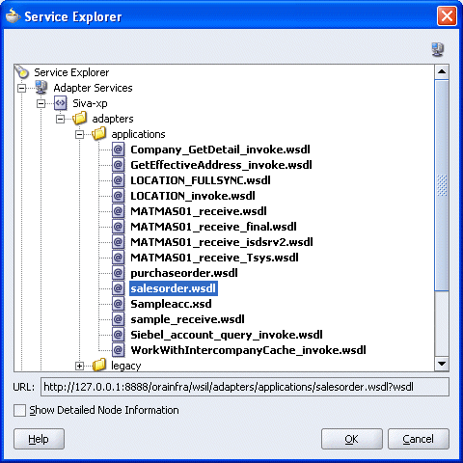Select the Siva-xp label
Screen dimensions: 463x463
click(90, 103)
